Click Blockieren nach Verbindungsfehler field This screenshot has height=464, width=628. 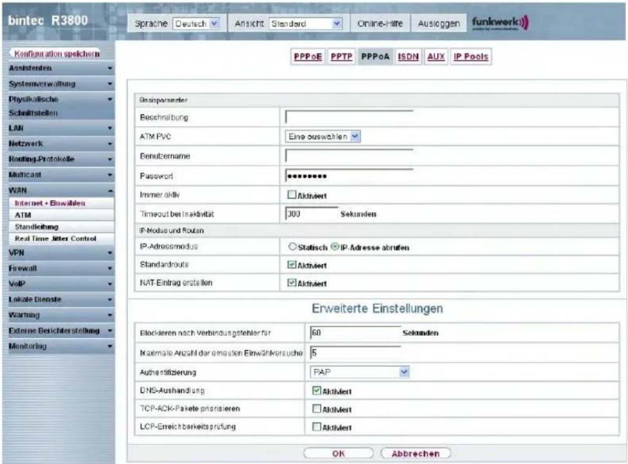click(x=355, y=333)
